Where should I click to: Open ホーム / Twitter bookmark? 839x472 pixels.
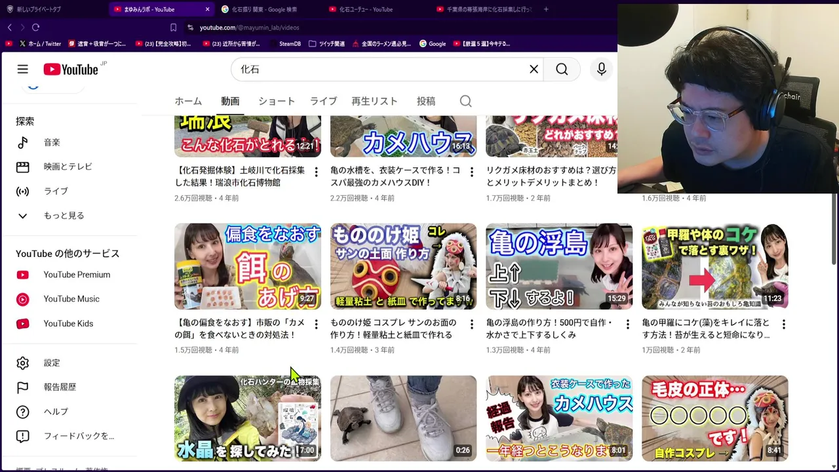click(40, 44)
